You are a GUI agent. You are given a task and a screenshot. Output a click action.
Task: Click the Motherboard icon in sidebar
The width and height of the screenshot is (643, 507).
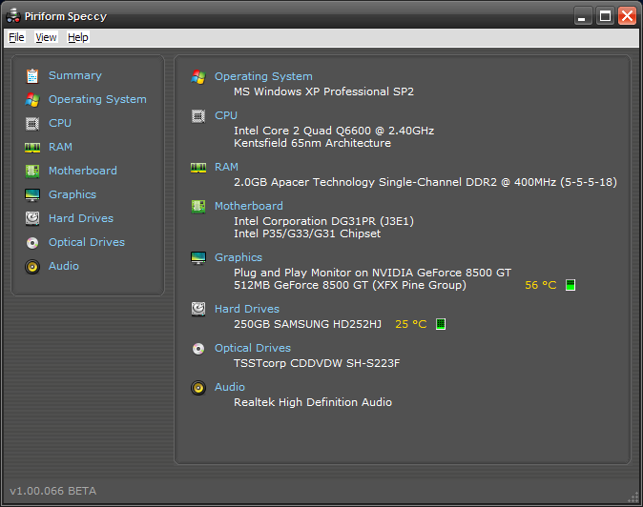32,171
